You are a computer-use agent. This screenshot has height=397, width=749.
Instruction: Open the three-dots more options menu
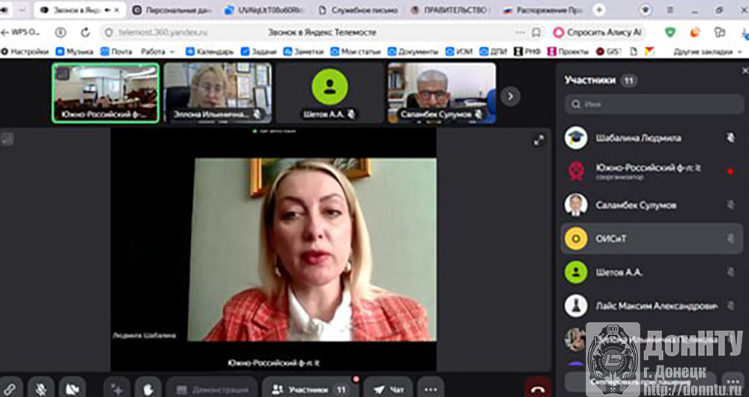click(431, 389)
